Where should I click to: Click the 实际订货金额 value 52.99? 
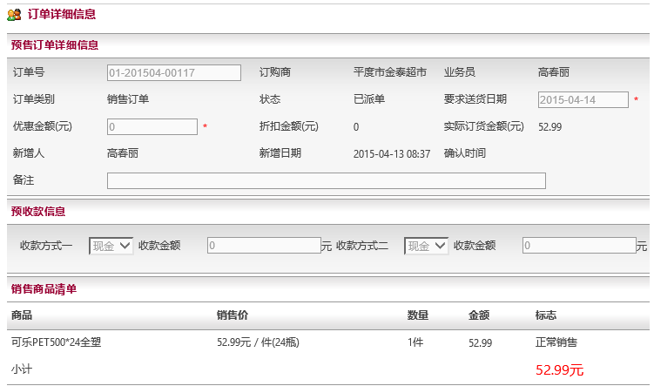549,127
